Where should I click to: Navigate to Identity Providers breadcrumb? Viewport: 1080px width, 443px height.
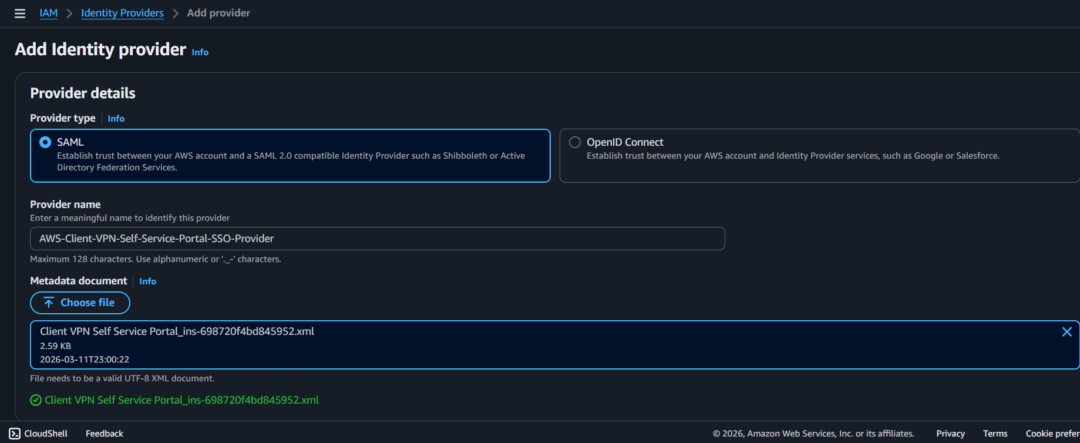pos(122,13)
